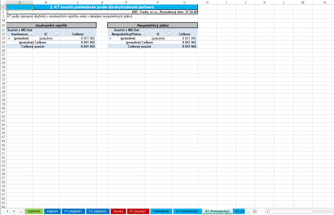Open the NespolehlivyPlatce field filter dropdown
334x215 pixels.
pyautogui.click(x=143, y=34)
